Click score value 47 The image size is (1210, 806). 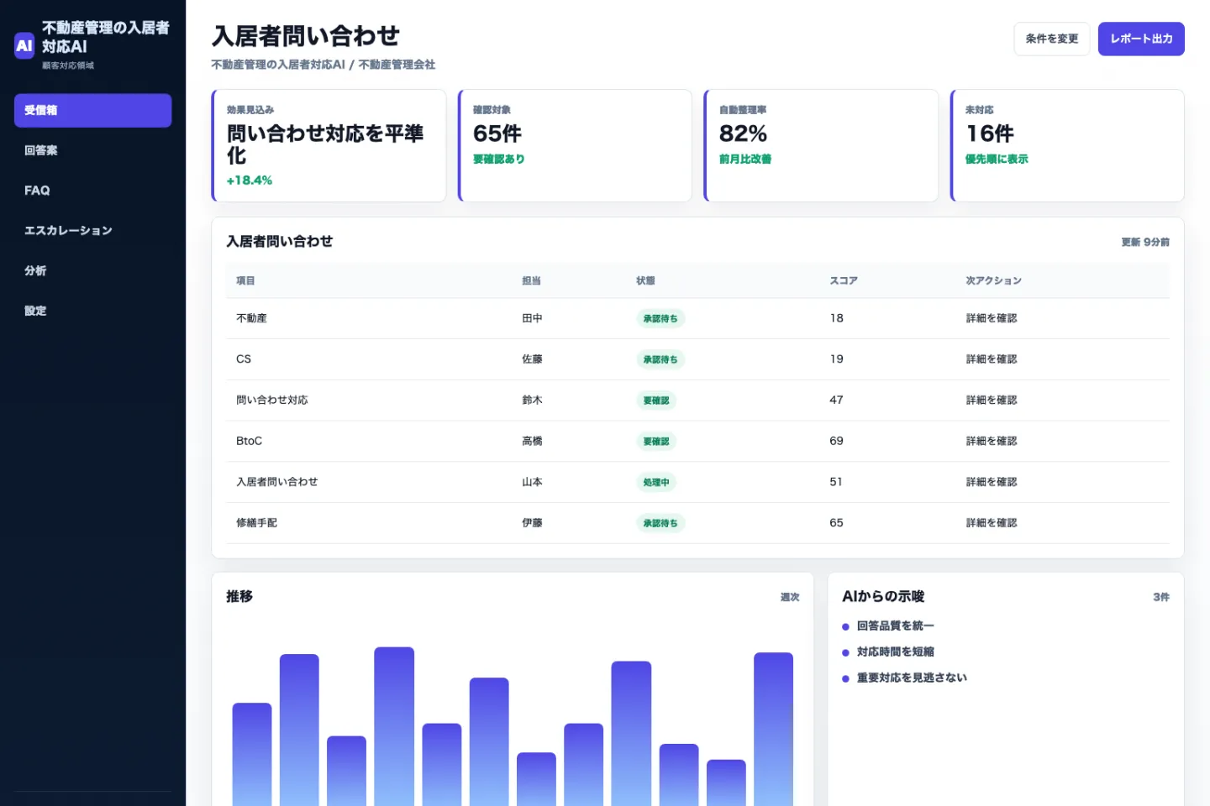(x=836, y=400)
